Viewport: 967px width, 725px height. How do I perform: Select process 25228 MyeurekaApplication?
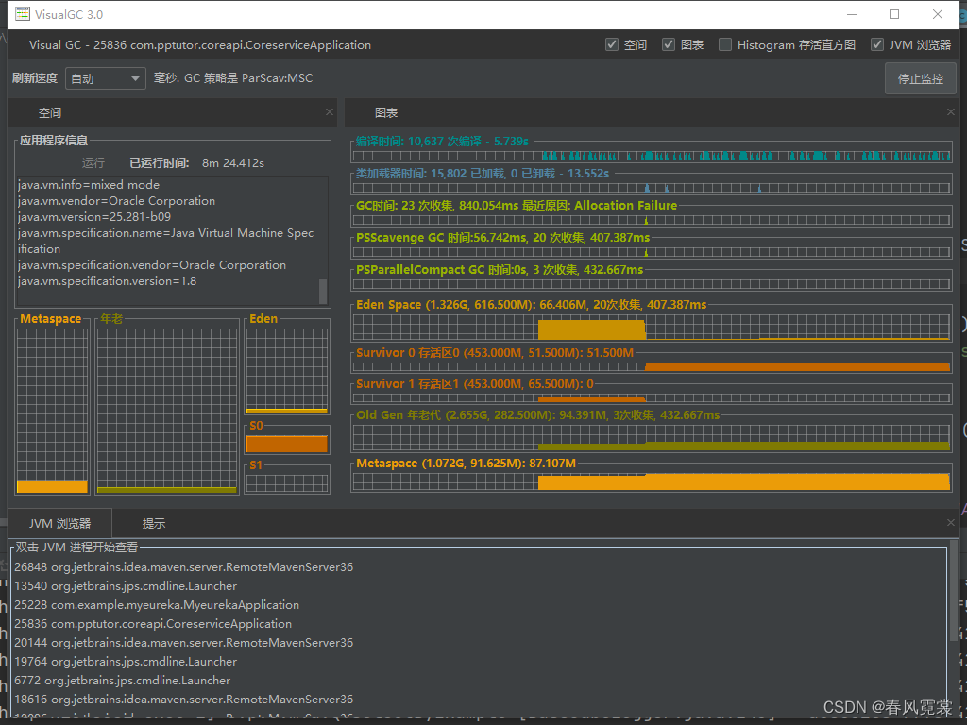pyautogui.click(x=151, y=604)
